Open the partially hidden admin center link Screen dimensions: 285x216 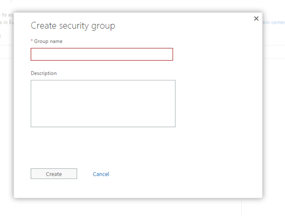pyautogui.click(x=274, y=22)
